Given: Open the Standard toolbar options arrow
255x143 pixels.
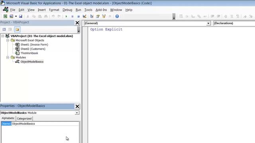Looking at the screenshot, I should point(174,17).
